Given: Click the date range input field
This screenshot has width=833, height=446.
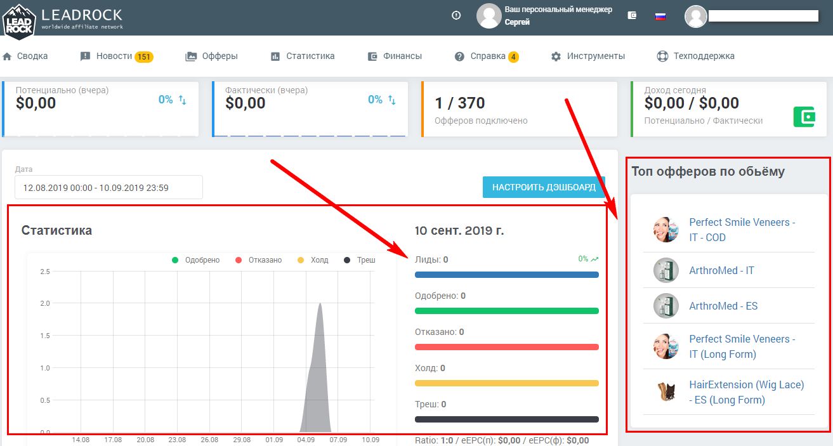Looking at the screenshot, I should 108,188.
